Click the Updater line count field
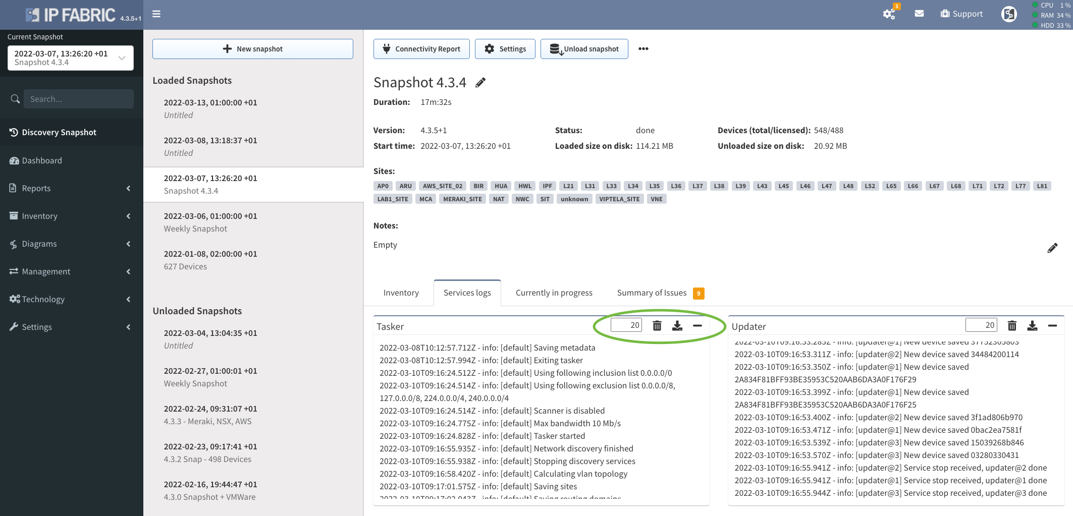Viewport: 1073px width, 516px height. click(x=981, y=325)
